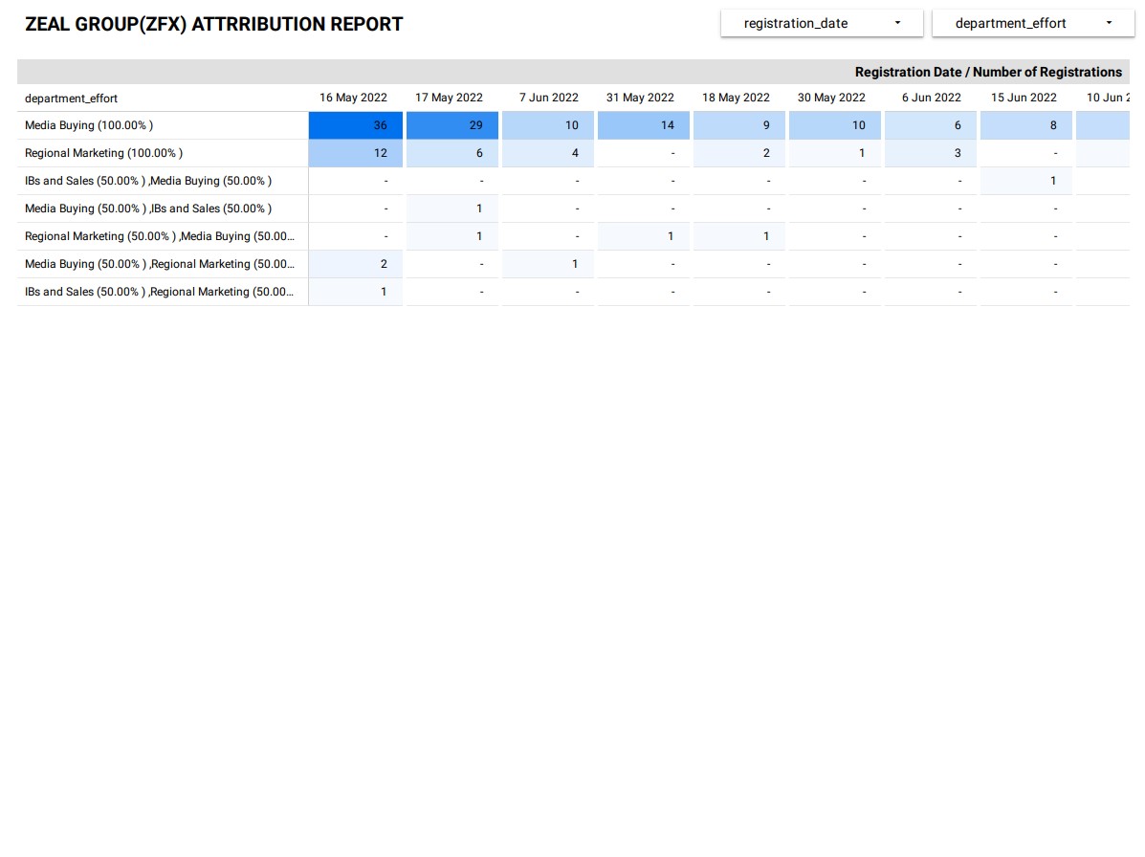Click Media Buying 100% value for 30 May 2022
The width and height of the screenshot is (1145, 857).
(835, 125)
